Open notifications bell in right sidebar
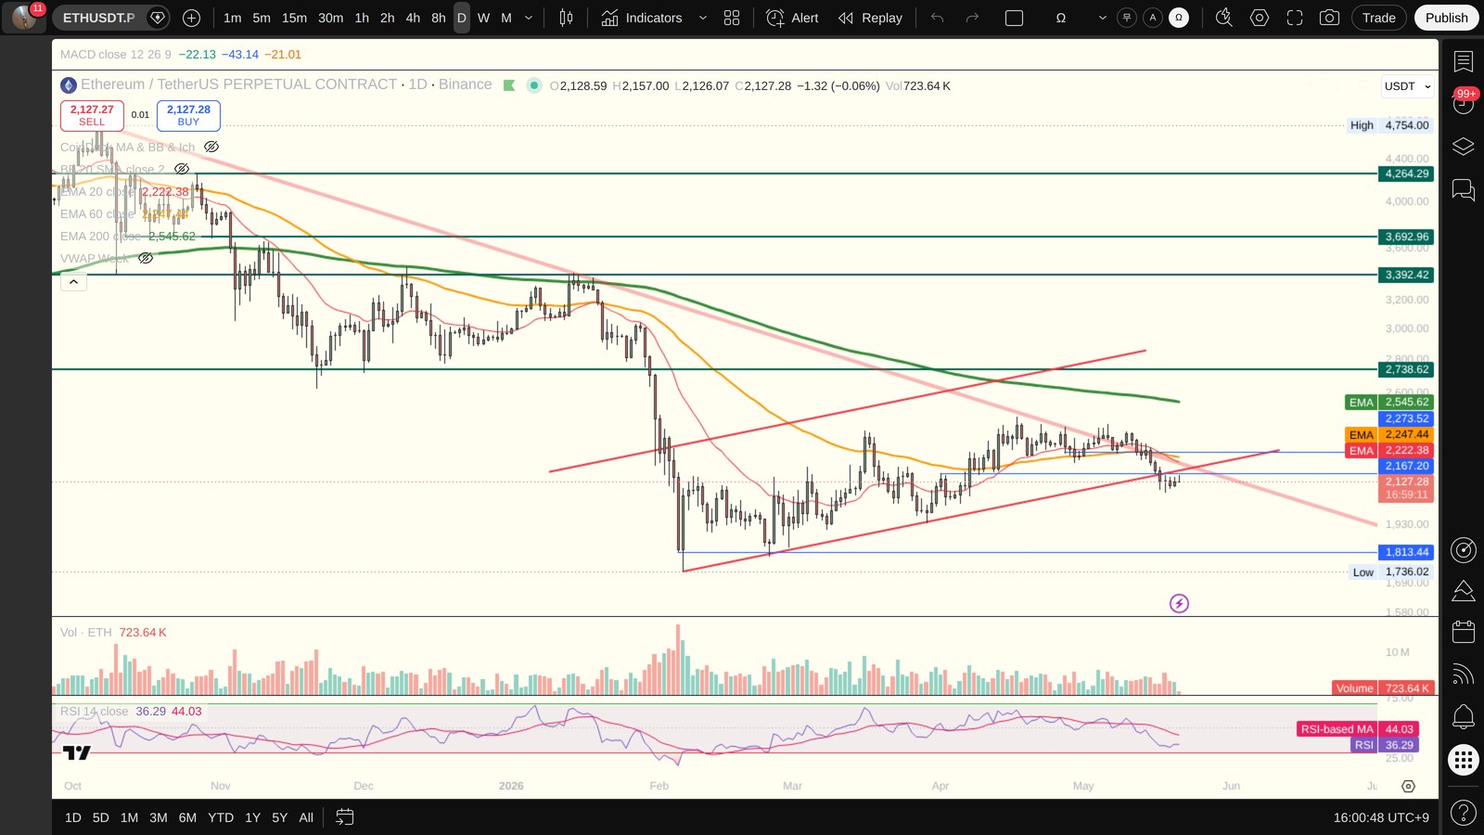The image size is (1484, 835). 1464,716
